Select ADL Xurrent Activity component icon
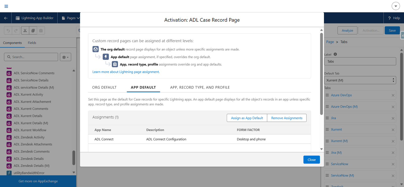The image size is (404, 187). coord(9,95)
